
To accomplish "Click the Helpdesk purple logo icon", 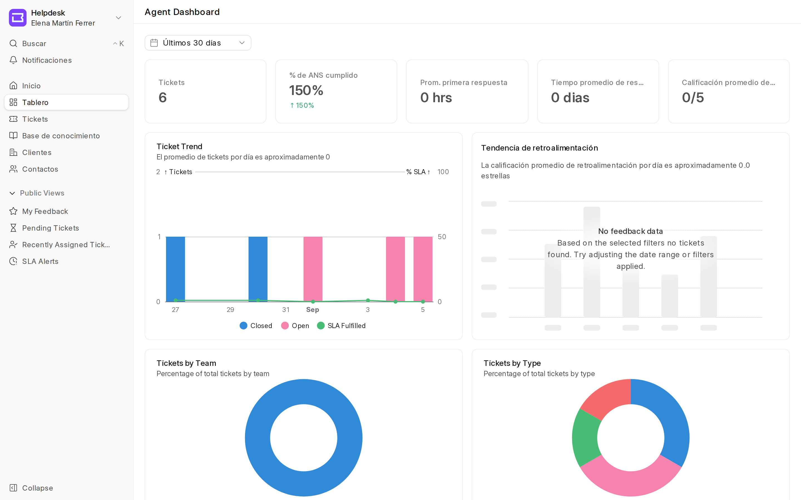I will [18, 17].
